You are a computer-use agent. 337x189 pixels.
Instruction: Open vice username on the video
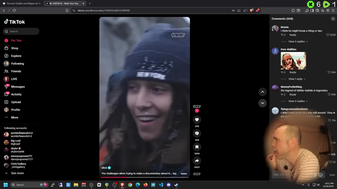tap(104, 168)
